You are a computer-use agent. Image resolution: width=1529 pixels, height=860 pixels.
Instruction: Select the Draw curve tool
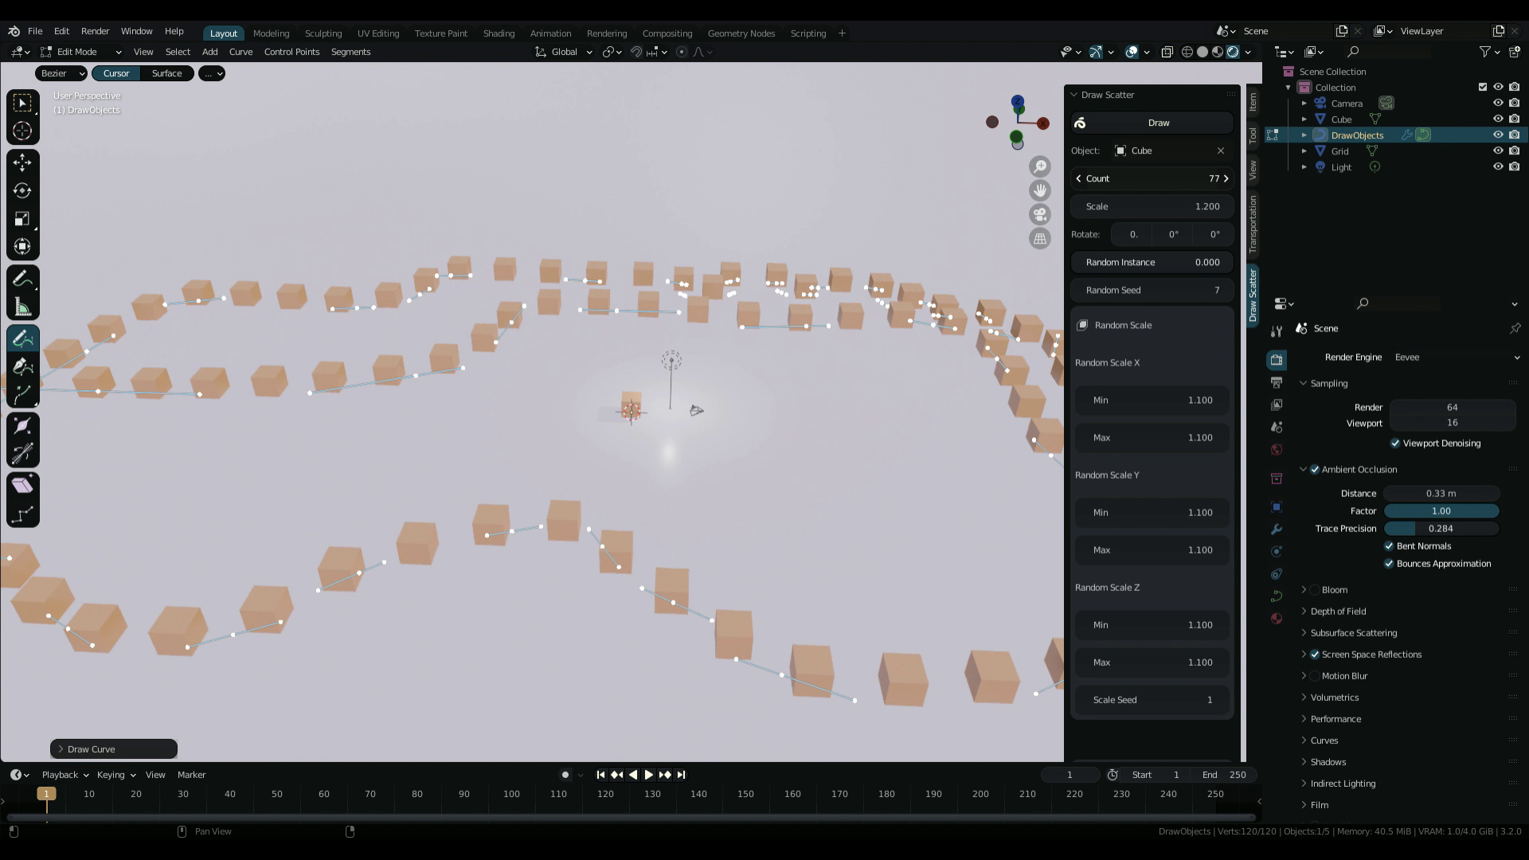22,338
